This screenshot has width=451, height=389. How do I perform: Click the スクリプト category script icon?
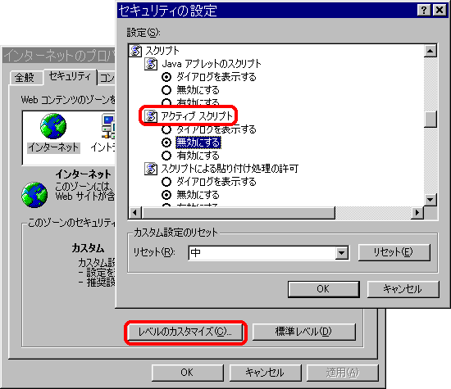tap(135, 51)
